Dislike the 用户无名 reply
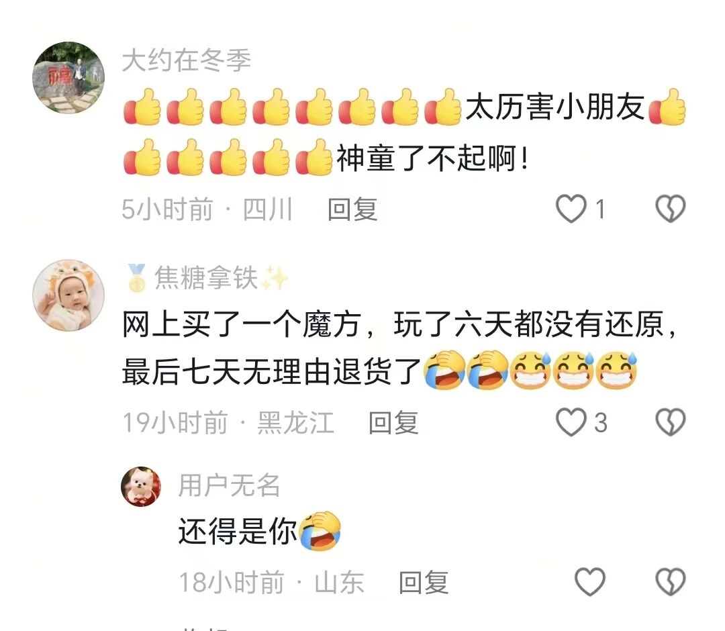The width and height of the screenshot is (725, 631). coord(671,581)
